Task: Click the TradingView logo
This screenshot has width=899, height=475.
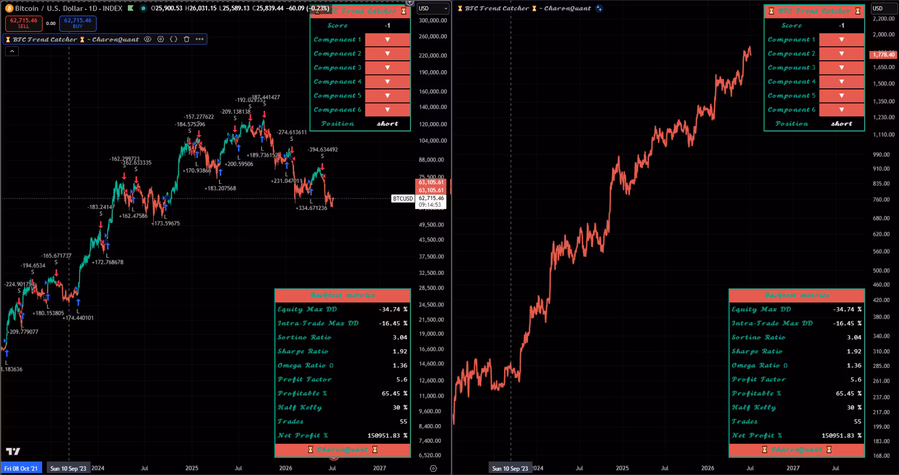Action: pyautogui.click(x=13, y=451)
